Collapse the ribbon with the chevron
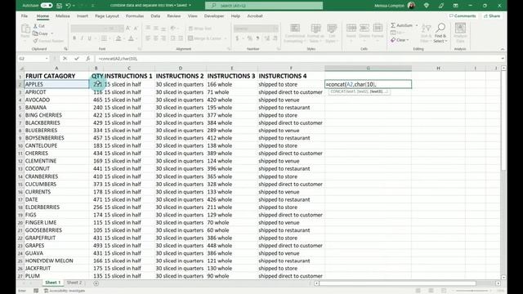The image size is (523, 294). 503,49
